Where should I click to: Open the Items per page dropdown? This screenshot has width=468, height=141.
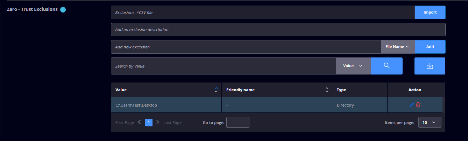tap(430, 123)
